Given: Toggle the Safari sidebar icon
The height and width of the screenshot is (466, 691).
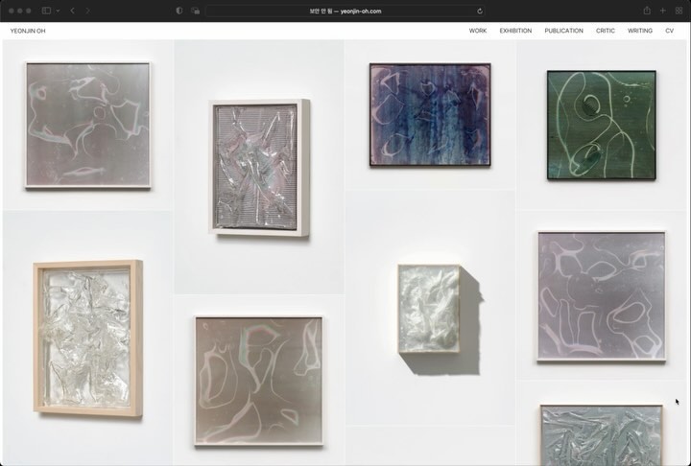Looking at the screenshot, I should pyautogui.click(x=46, y=11).
